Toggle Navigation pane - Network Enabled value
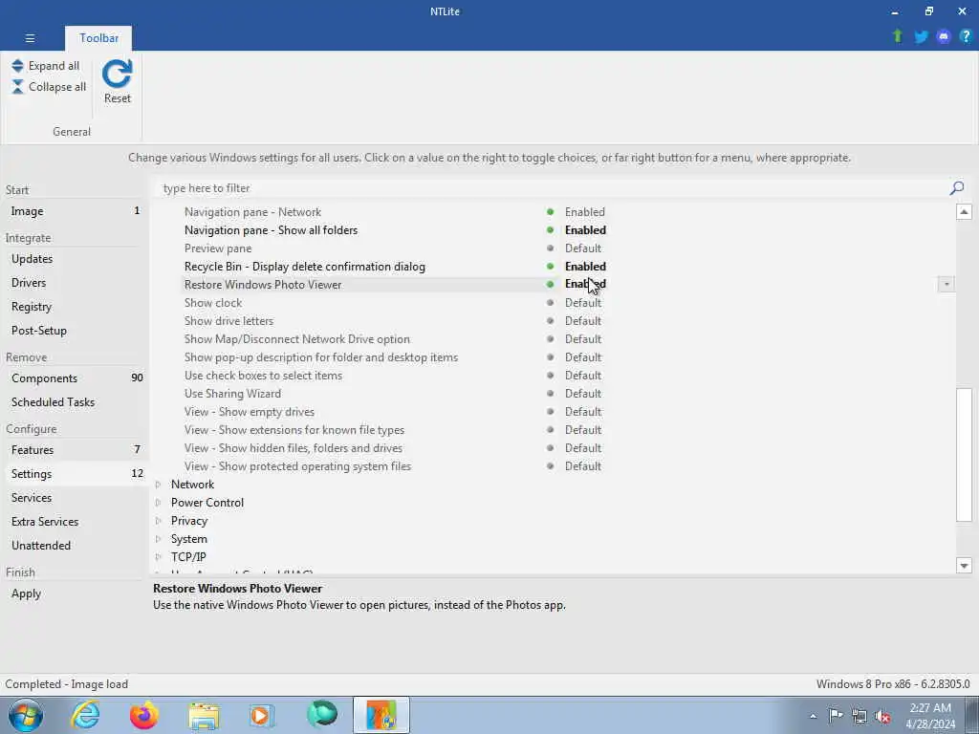The image size is (979, 734). click(x=584, y=212)
